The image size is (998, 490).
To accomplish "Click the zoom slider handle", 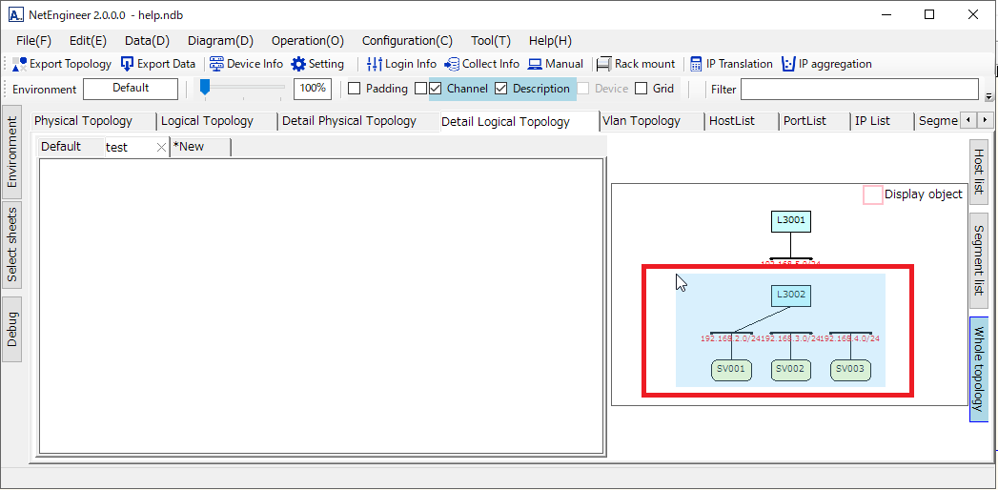I will click(x=204, y=88).
